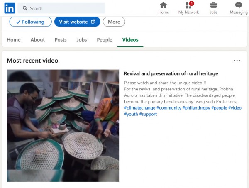The image size is (249, 188).
Task: Open the #support hashtag link
Action: pyautogui.click(x=148, y=114)
